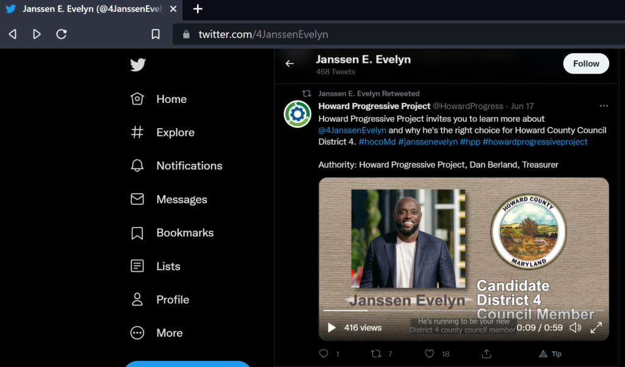Open Notifications via the bell icon

(137, 166)
